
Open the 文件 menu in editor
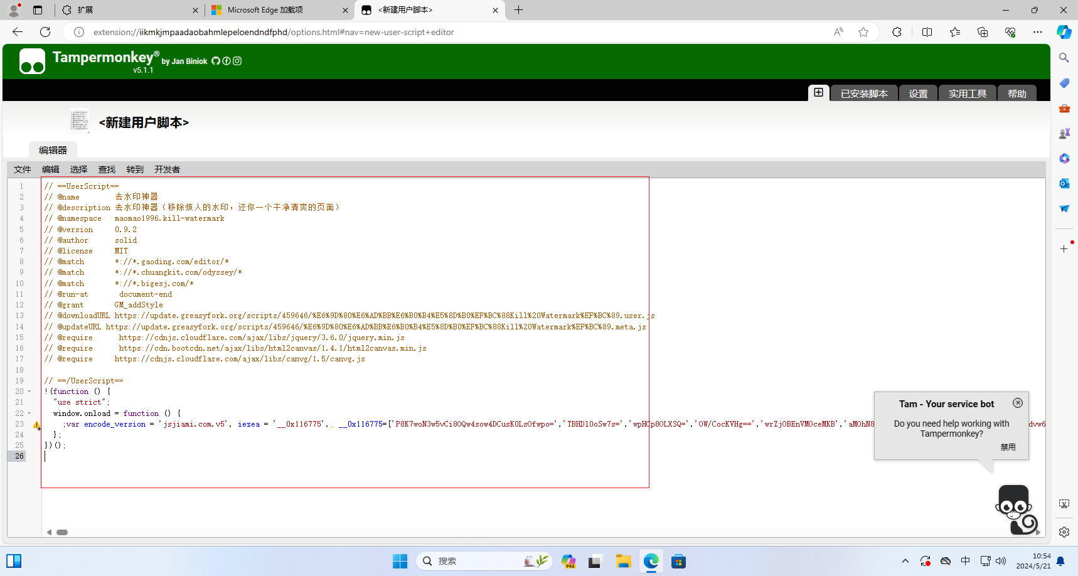(x=23, y=169)
